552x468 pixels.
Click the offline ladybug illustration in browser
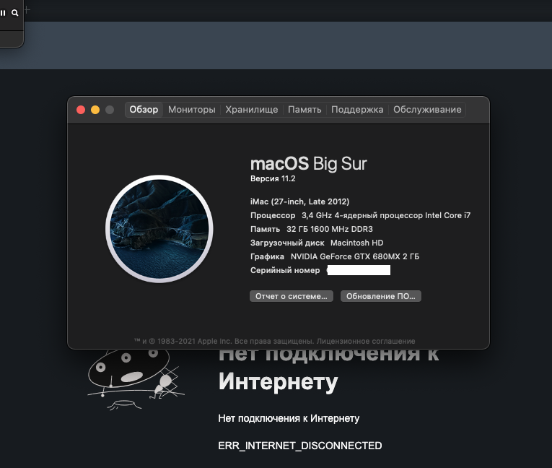coord(136,380)
